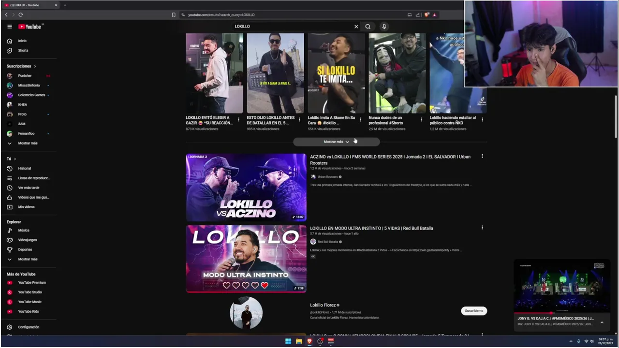Screen dimensions: 619x348
Task: Open the Brave shields lion icon
Action: (x=427, y=14)
